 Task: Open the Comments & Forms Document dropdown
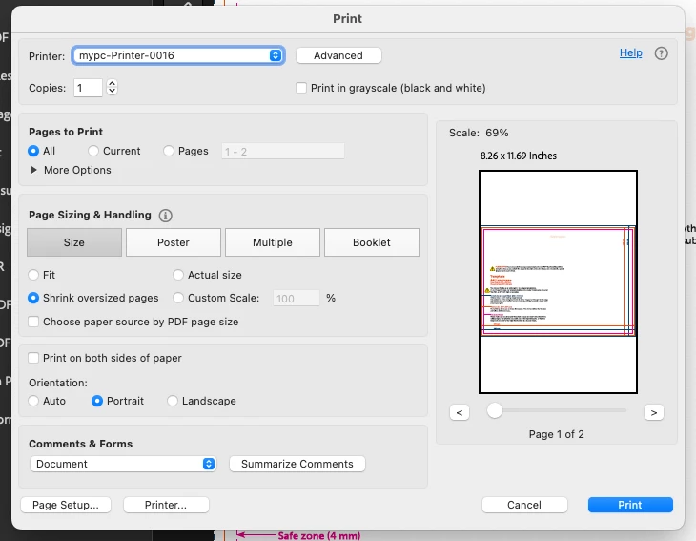(x=123, y=464)
